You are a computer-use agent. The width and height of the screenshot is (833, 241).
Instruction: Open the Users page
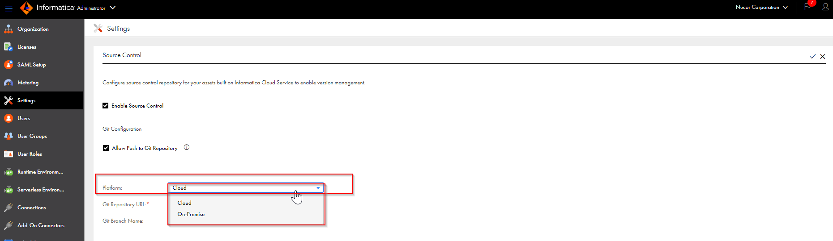tap(42, 118)
